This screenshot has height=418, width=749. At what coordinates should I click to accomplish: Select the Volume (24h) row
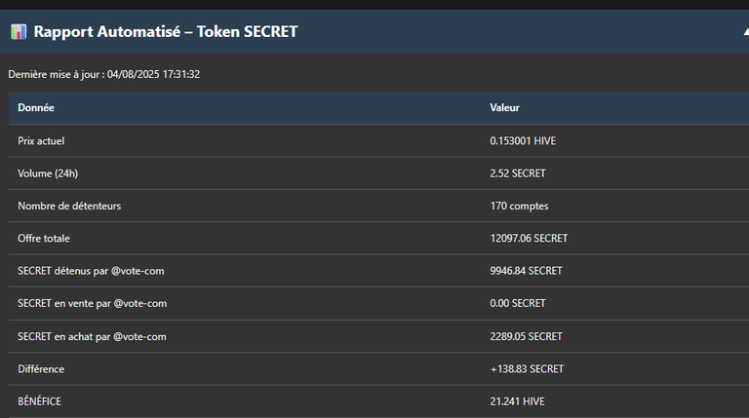[x=378, y=173]
